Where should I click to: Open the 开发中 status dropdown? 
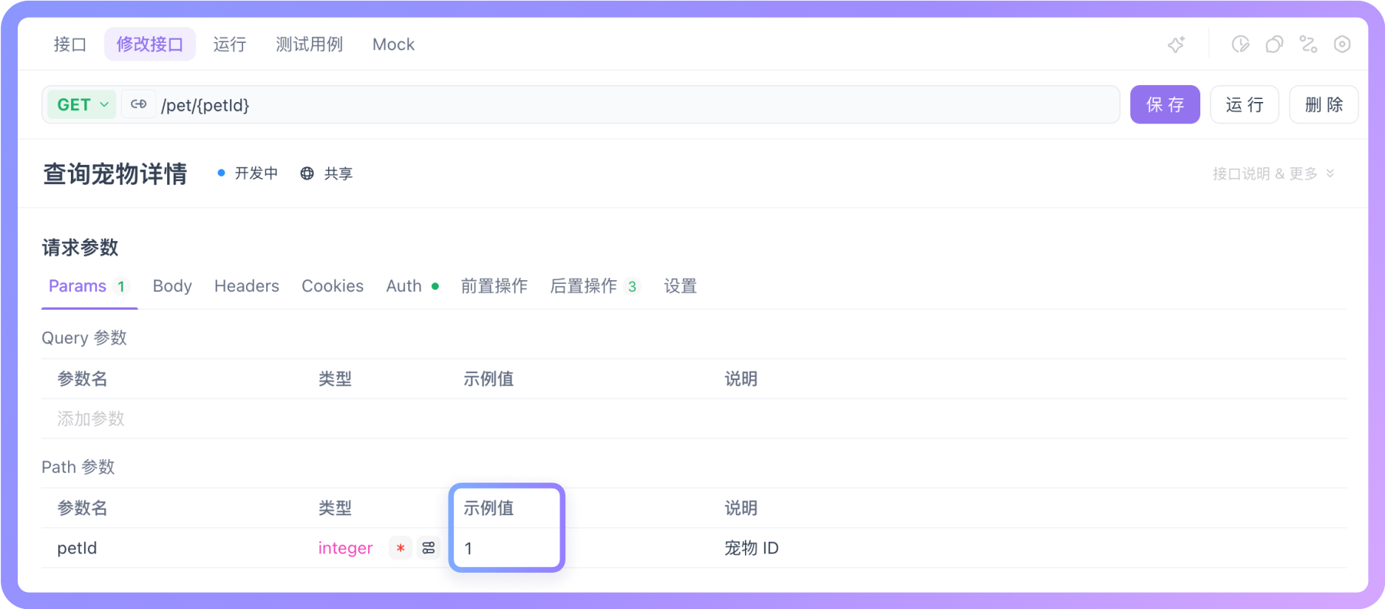point(248,174)
